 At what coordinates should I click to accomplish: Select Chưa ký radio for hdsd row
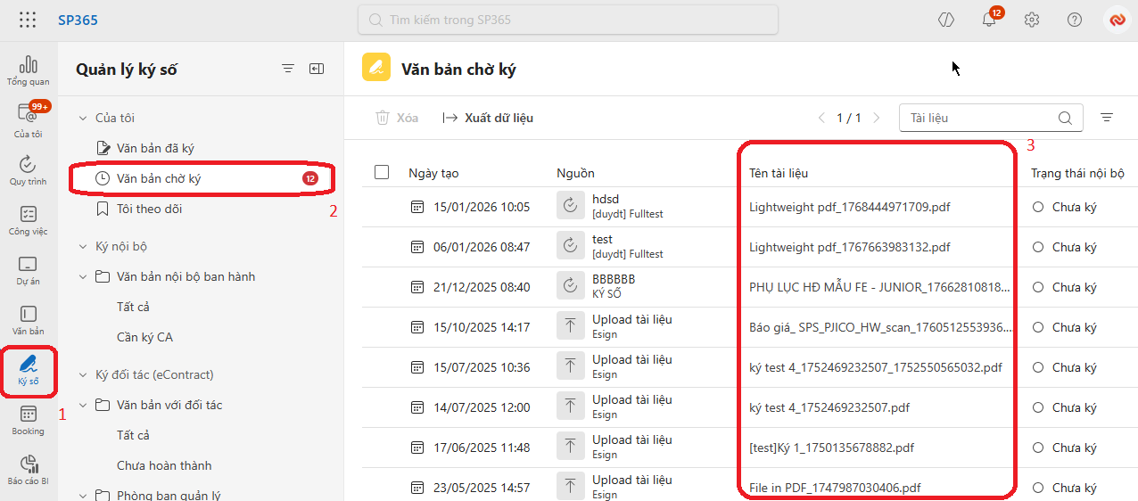(1037, 207)
